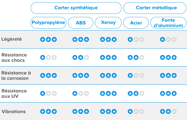Click last grey star for Acier Légèreté
This screenshot has height=120, width=187.
pyautogui.click(x=142, y=39)
